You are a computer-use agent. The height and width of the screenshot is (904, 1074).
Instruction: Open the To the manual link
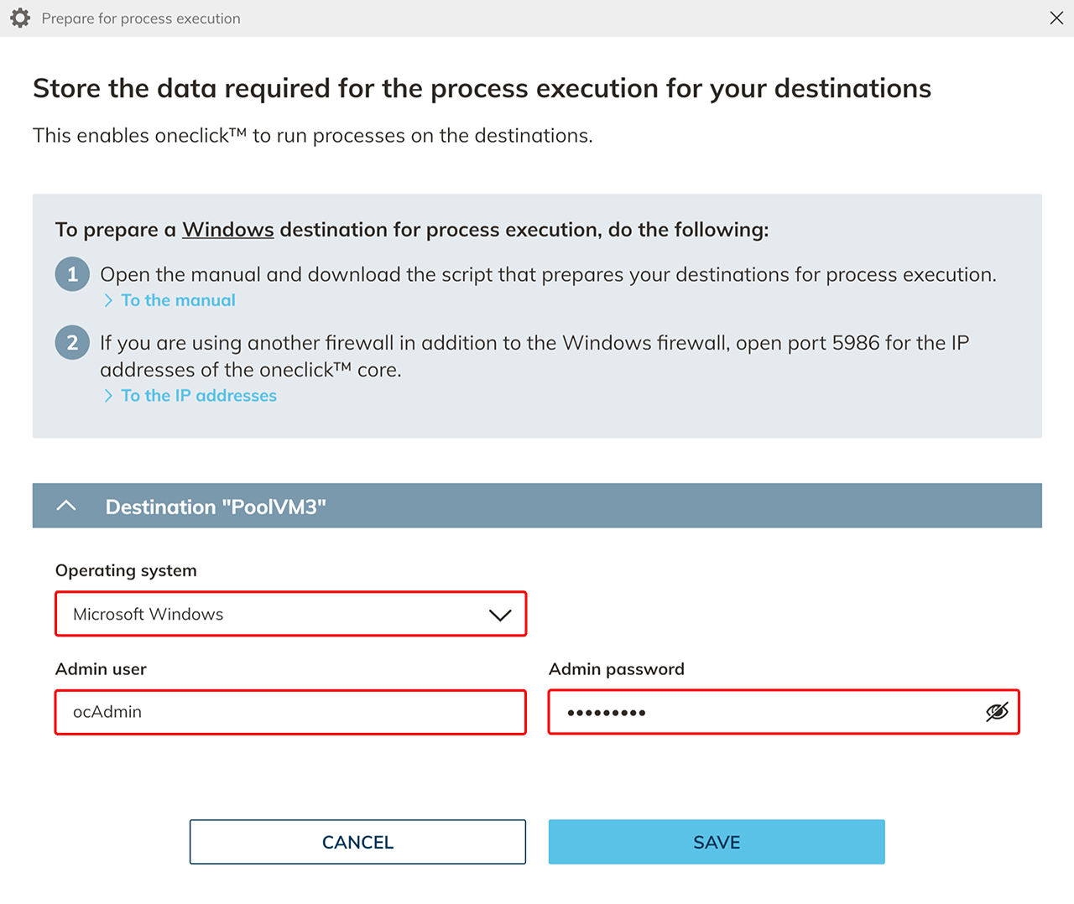pos(178,300)
